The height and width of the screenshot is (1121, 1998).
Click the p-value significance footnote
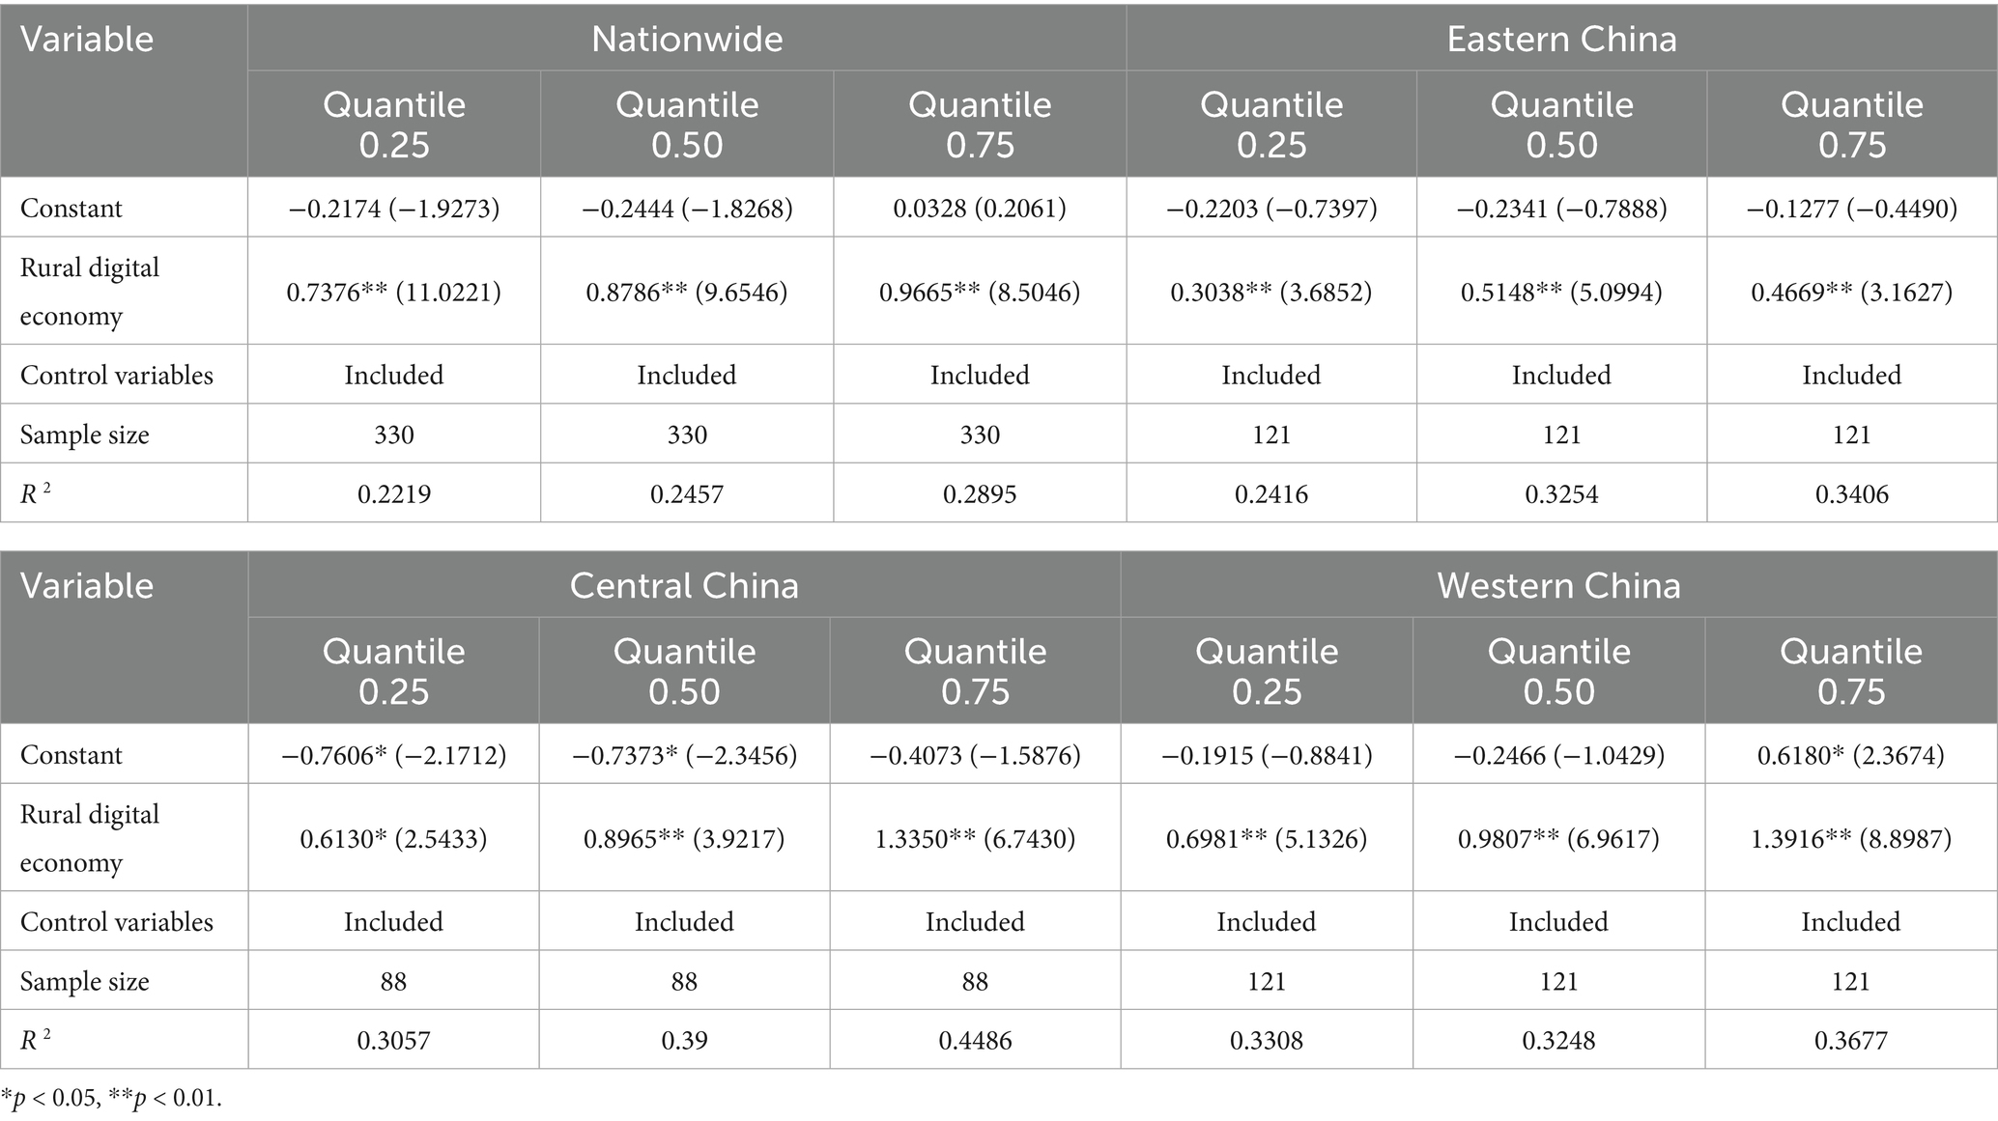(x=111, y=1099)
